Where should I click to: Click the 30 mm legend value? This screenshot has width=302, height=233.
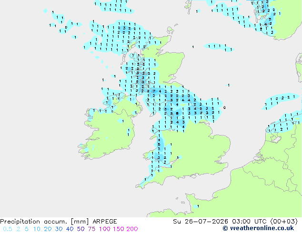59,229
